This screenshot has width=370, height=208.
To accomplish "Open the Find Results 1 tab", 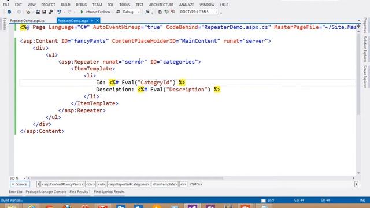I will point(80,192).
